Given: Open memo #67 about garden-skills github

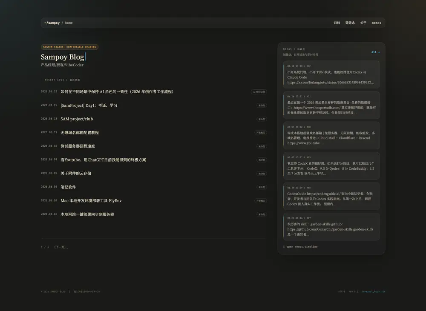Looking at the screenshot, I should tap(331, 227).
